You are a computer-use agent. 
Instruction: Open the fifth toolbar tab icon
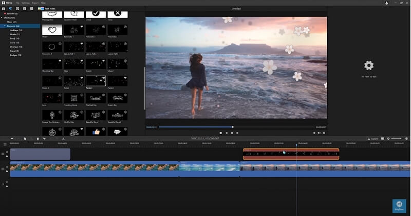tap(32, 9)
